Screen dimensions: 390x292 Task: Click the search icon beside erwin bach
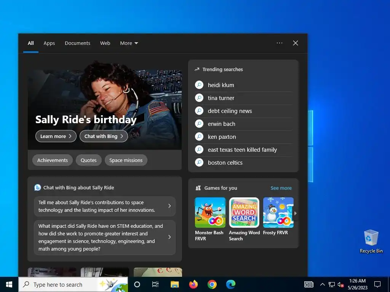199,124
